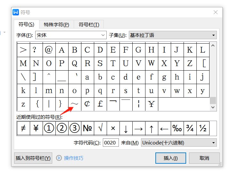Select lowercase letter y cell
The width and height of the screenshot is (231, 173).
pyautogui.click(x=203, y=91)
